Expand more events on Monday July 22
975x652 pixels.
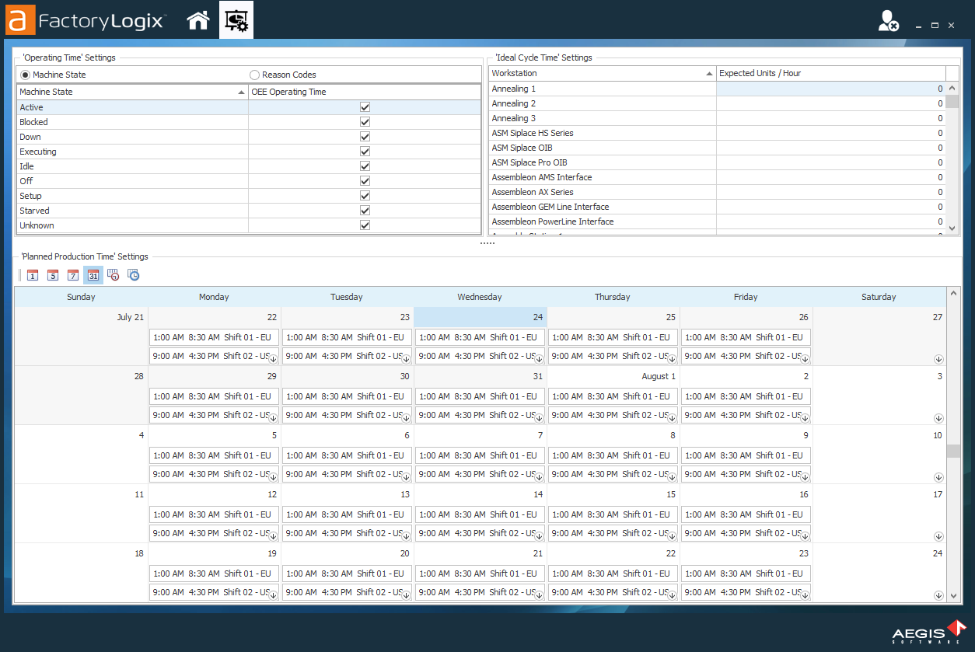pyautogui.click(x=273, y=359)
